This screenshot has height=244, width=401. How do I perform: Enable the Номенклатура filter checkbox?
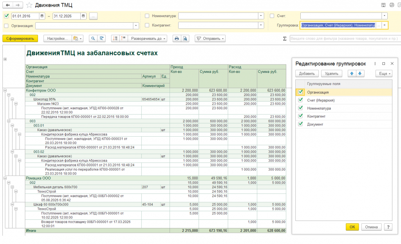coord(147,16)
